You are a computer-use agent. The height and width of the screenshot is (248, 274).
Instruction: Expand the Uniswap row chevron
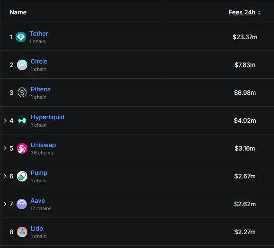(x=5, y=148)
